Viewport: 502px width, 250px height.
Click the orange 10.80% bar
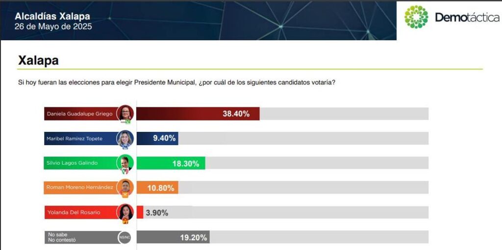coord(157,188)
